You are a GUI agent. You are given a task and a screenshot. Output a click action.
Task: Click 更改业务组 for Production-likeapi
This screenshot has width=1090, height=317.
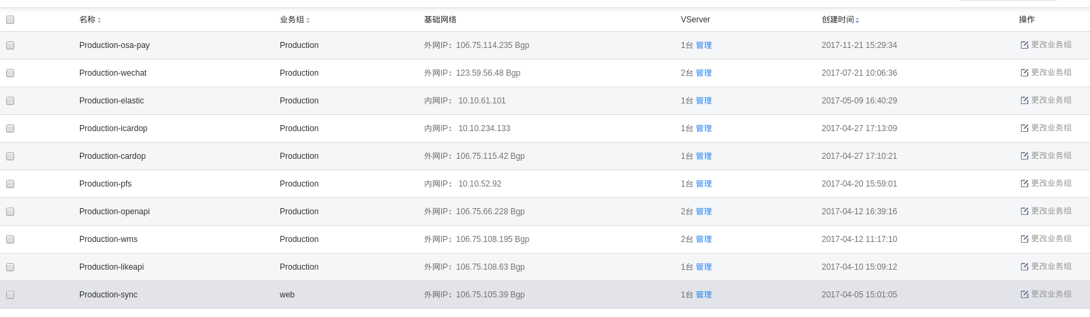[x=1051, y=266]
